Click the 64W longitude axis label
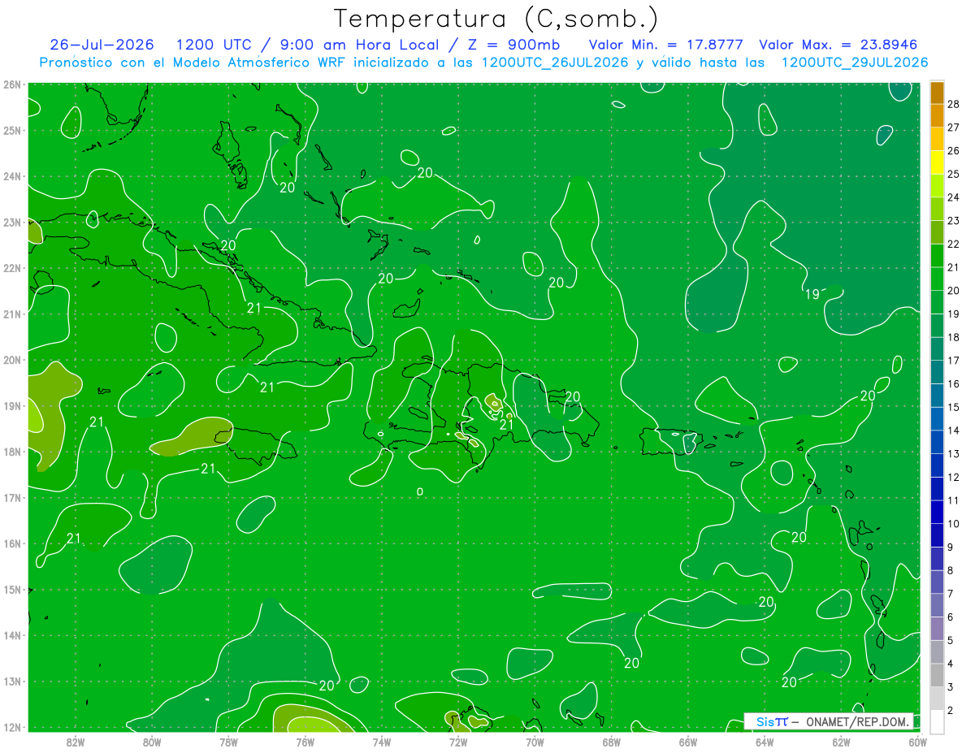975x753 pixels. [765, 742]
